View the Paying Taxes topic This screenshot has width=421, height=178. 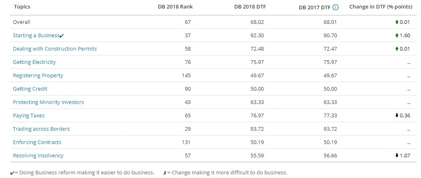click(29, 115)
